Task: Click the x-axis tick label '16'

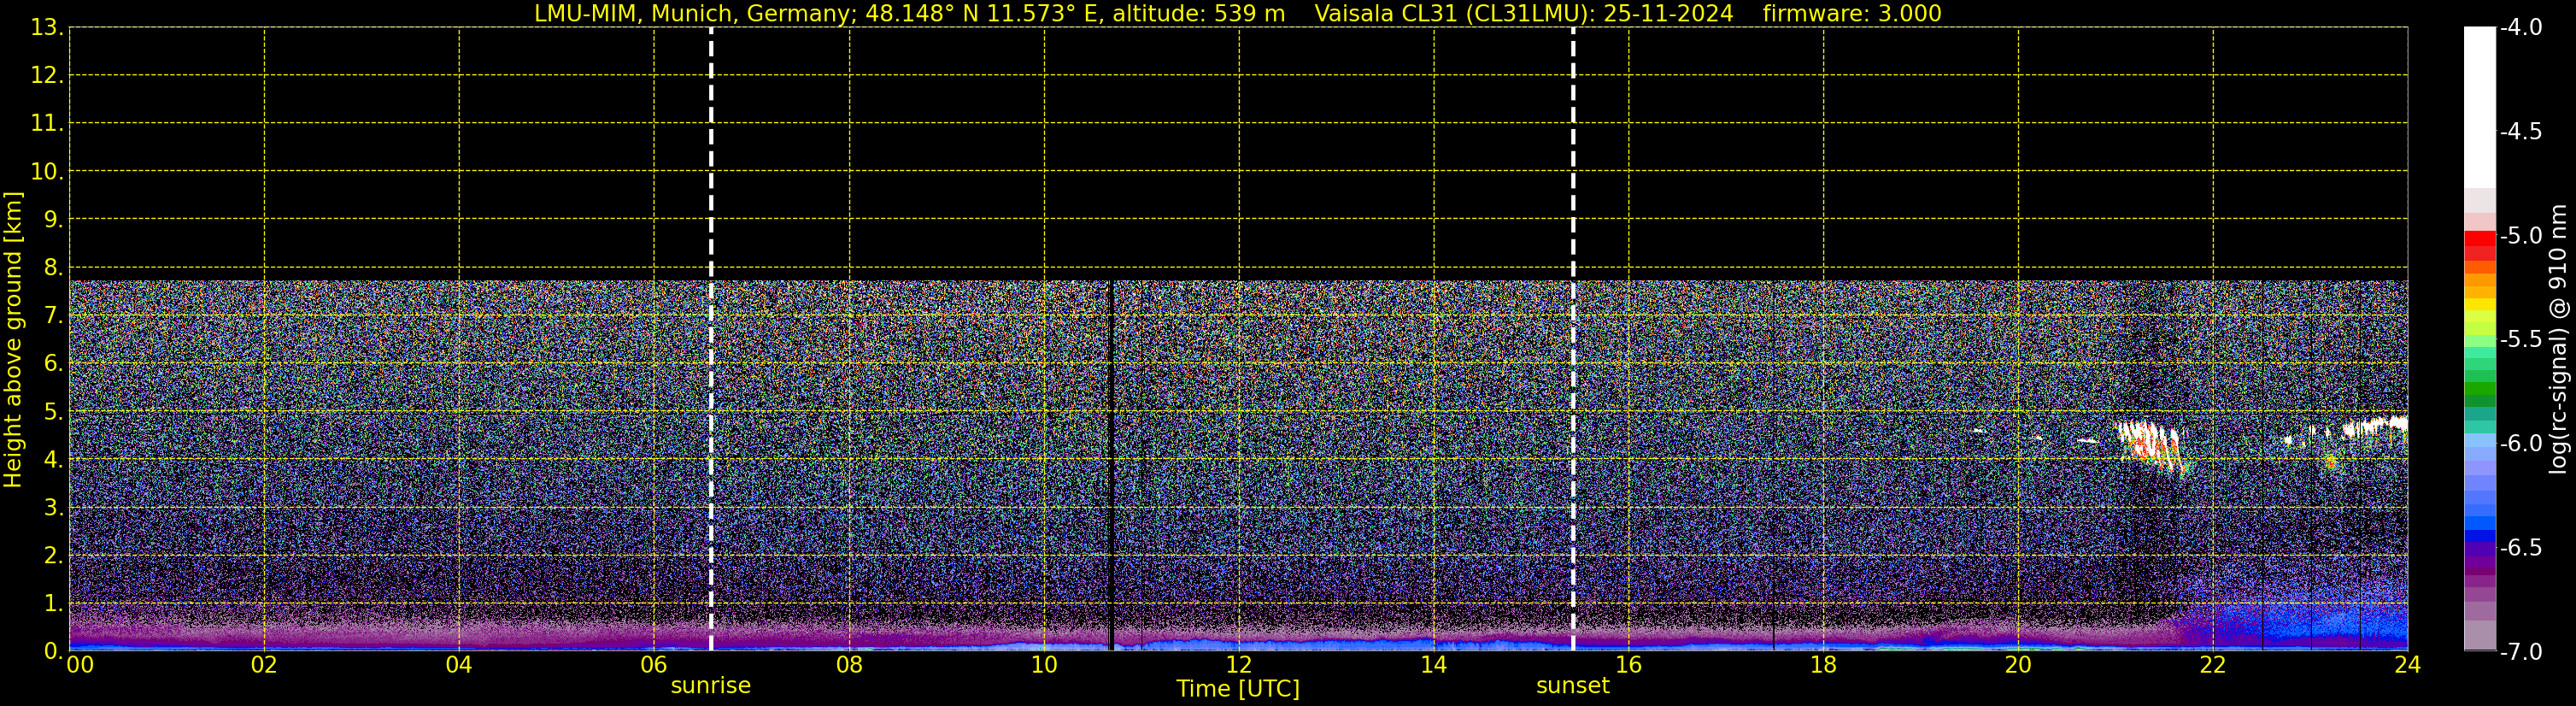Action: coord(1629,665)
